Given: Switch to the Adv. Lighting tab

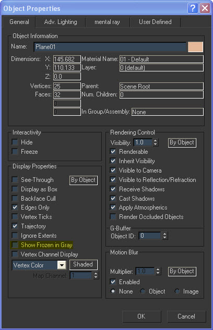Looking at the screenshot, I should click(x=61, y=22).
